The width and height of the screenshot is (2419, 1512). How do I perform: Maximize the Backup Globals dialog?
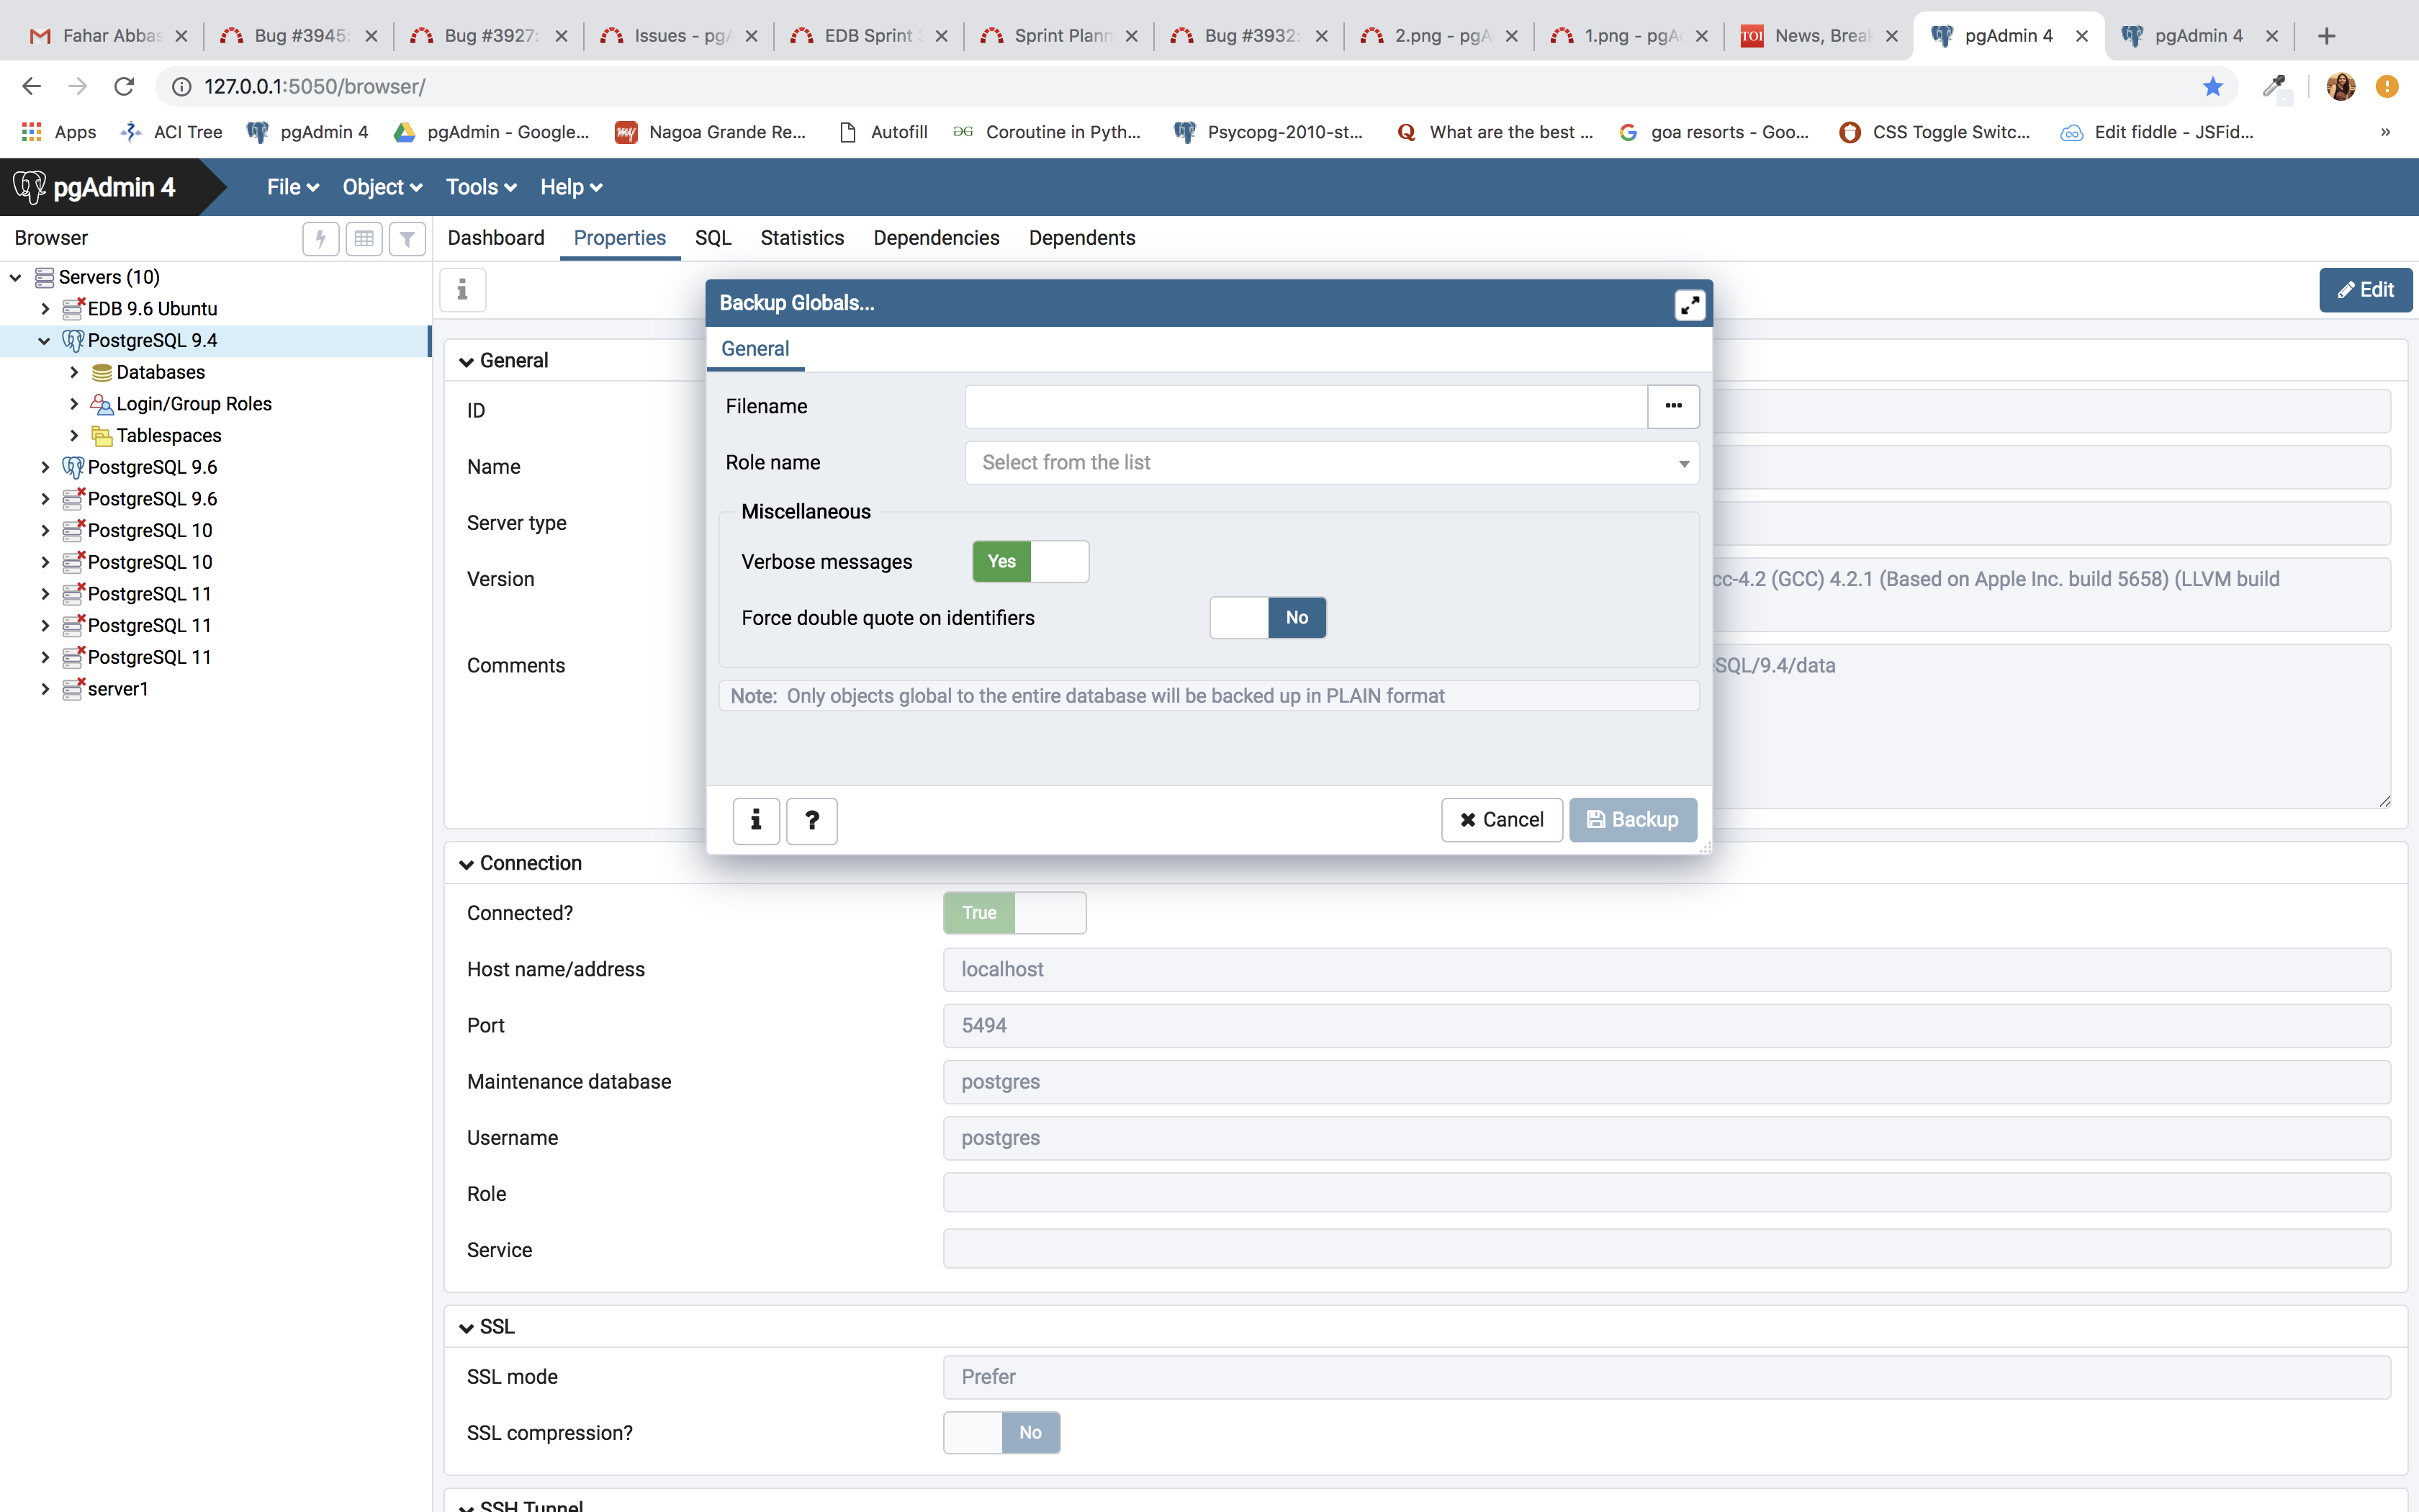pos(1689,304)
